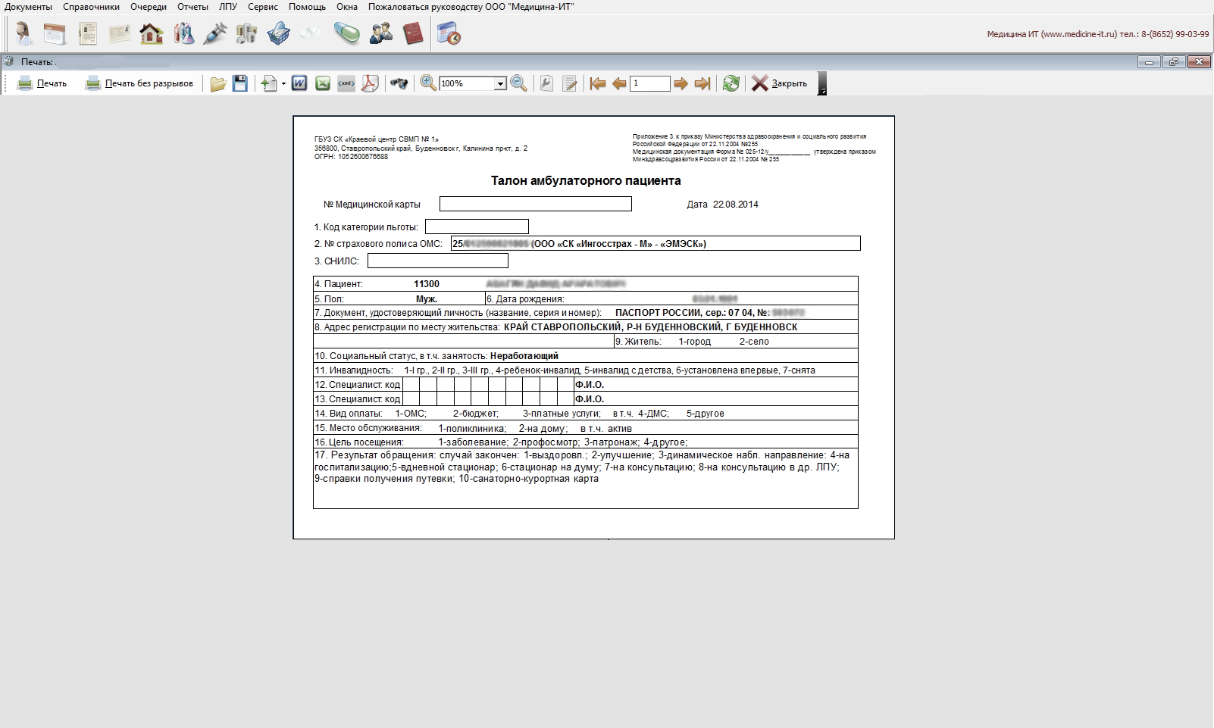Open the 100% zoom level dropdown
1214x728 pixels.
pyautogui.click(x=500, y=84)
